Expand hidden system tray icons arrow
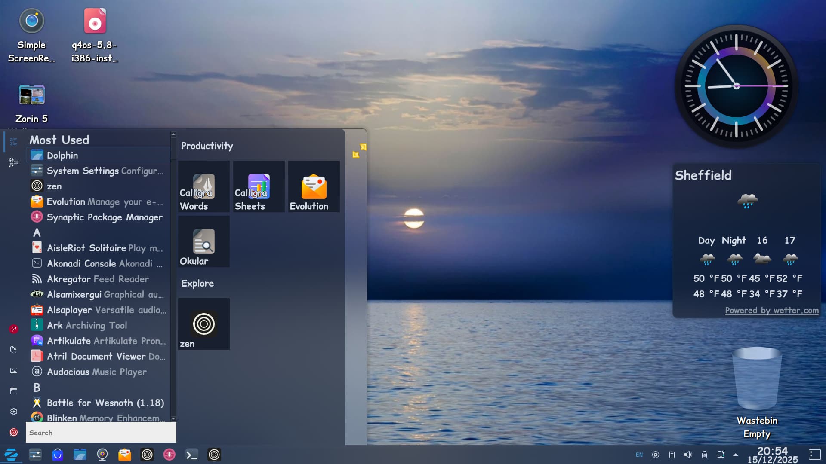The width and height of the screenshot is (826, 464). click(736, 455)
